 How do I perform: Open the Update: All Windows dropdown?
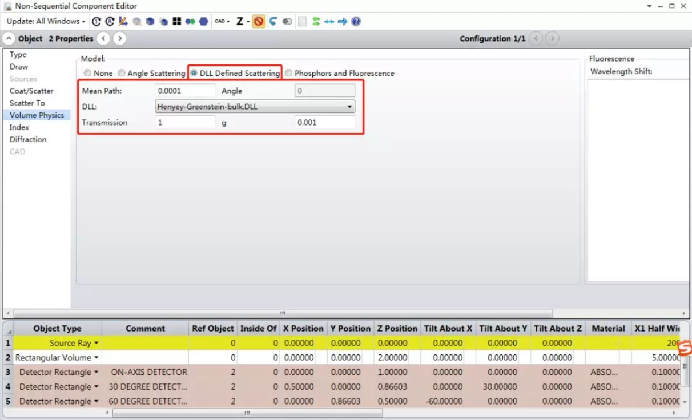pos(46,22)
